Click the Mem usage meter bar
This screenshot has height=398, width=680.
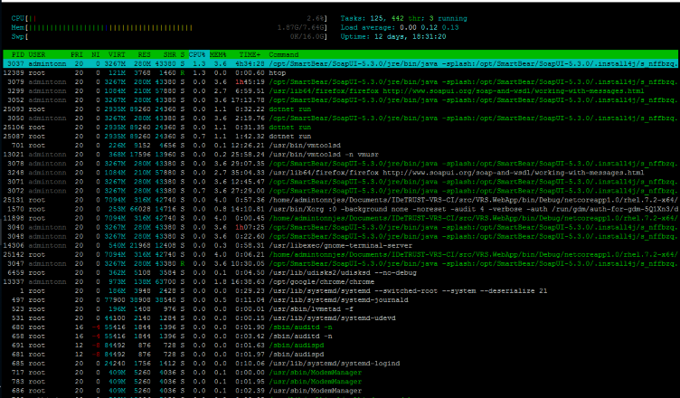tap(169, 27)
